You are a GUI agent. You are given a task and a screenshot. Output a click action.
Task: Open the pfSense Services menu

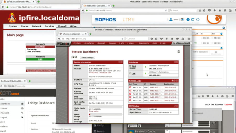click(x=112, y=43)
